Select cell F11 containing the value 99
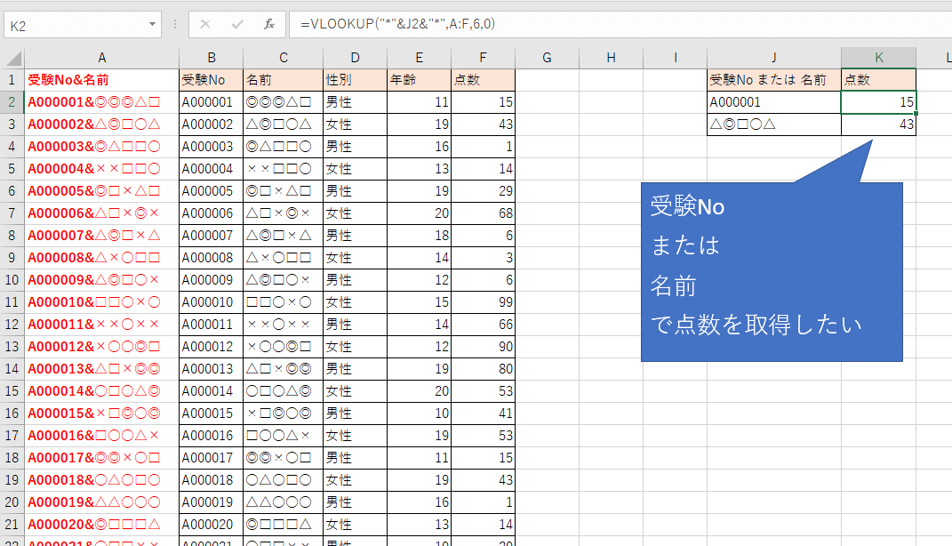Image resolution: width=952 pixels, height=546 pixels. pyautogui.click(x=484, y=301)
